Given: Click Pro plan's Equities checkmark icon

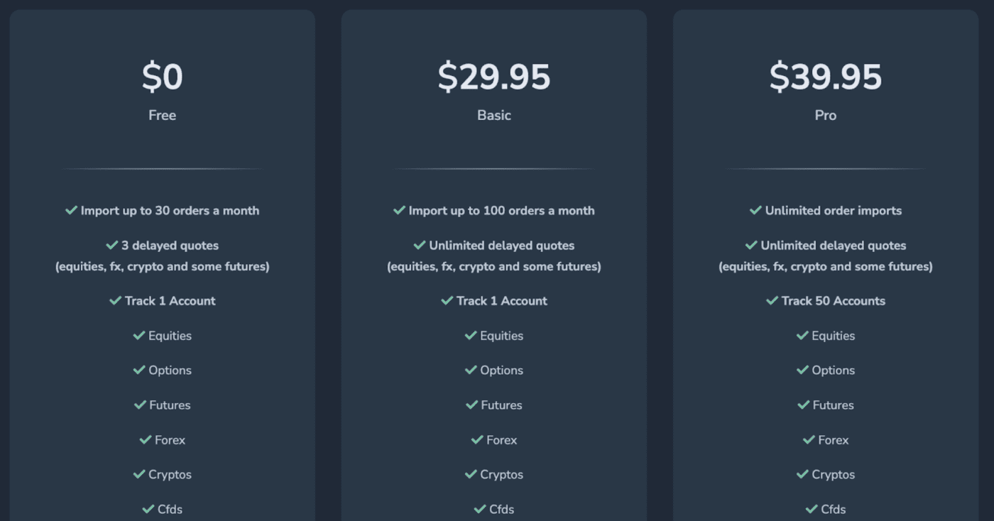Looking at the screenshot, I should click(802, 336).
